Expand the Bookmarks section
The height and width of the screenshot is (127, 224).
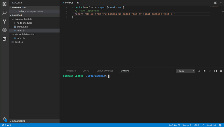pos(34,121)
